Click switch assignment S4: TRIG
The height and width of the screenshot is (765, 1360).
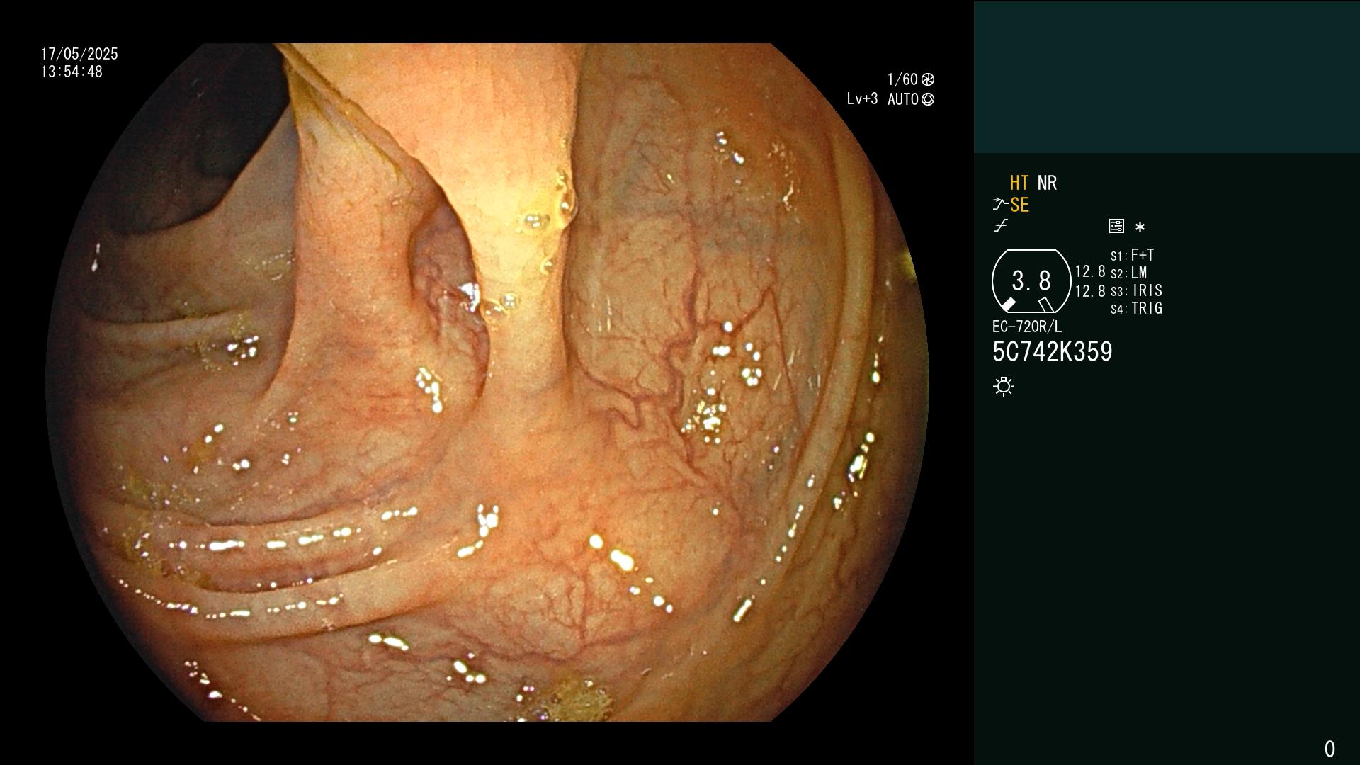(1136, 308)
